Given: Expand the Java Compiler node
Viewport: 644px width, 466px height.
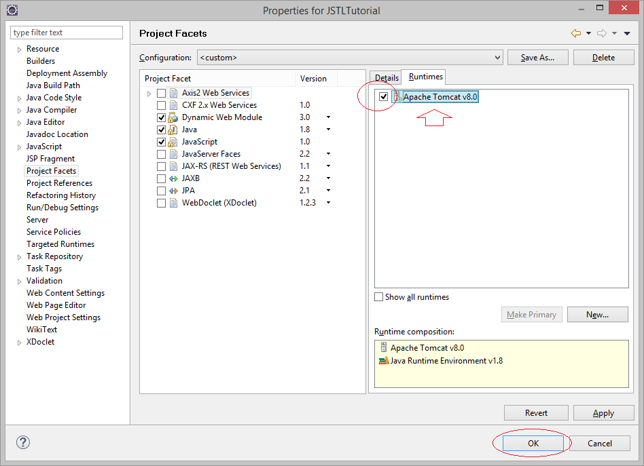Looking at the screenshot, I should pyautogui.click(x=19, y=111).
